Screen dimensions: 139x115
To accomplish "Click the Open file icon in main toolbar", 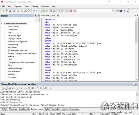I will [x=6, y=11].
